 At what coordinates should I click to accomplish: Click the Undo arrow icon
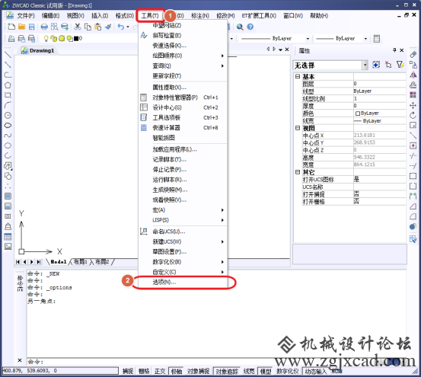[121, 27]
